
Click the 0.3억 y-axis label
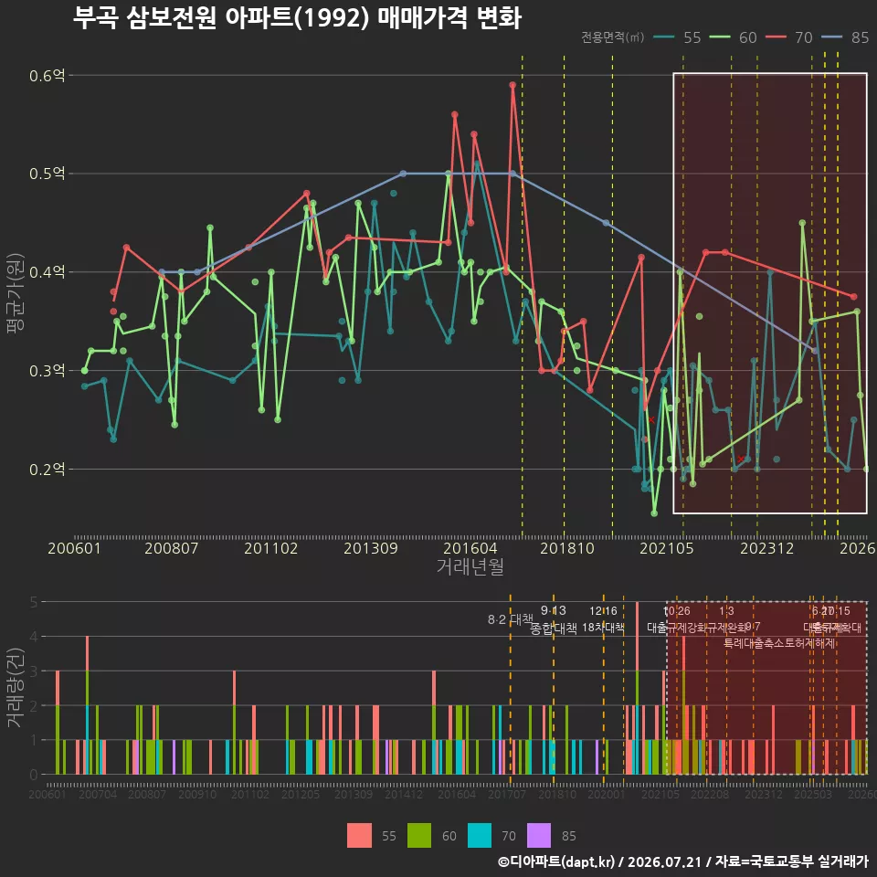[x=47, y=371]
